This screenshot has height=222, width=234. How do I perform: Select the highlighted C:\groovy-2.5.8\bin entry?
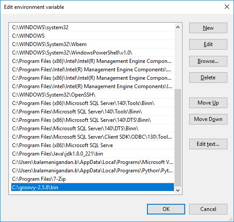[92, 187]
